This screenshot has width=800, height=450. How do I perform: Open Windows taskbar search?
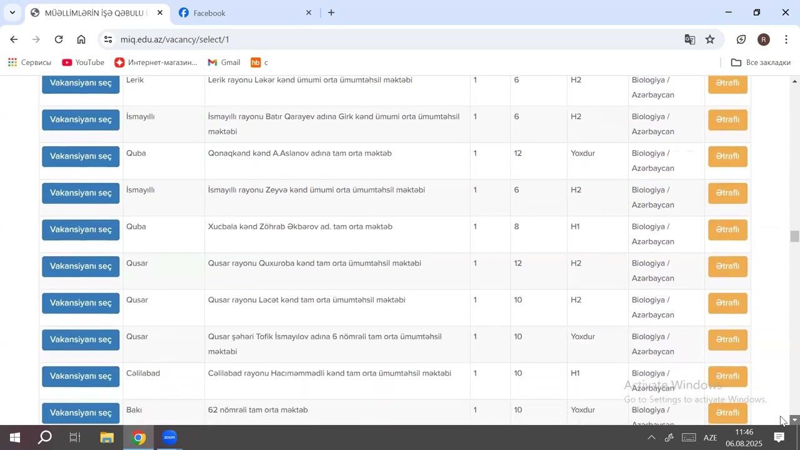[x=45, y=437]
